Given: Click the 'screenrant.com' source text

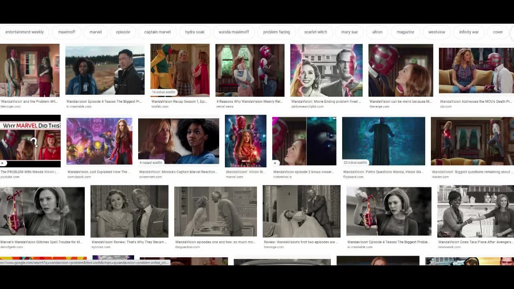Looking at the screenshot, I should 151,177.
